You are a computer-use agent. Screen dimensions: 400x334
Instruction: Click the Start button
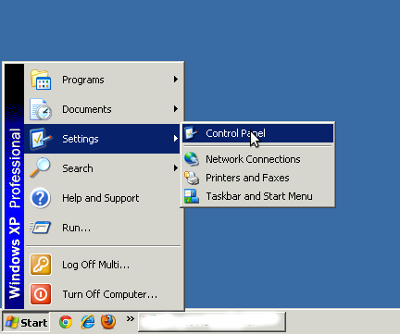click(x=26, y=323)
